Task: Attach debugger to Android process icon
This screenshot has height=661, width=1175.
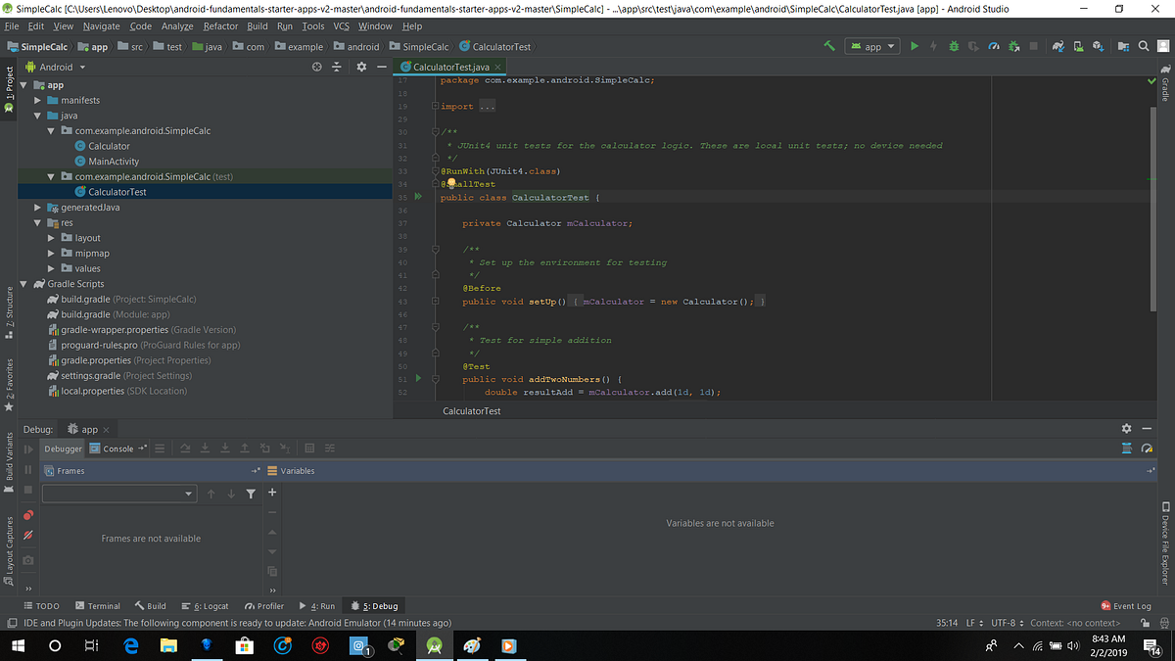Action: pyautogui.click(x=1013, y=46)
